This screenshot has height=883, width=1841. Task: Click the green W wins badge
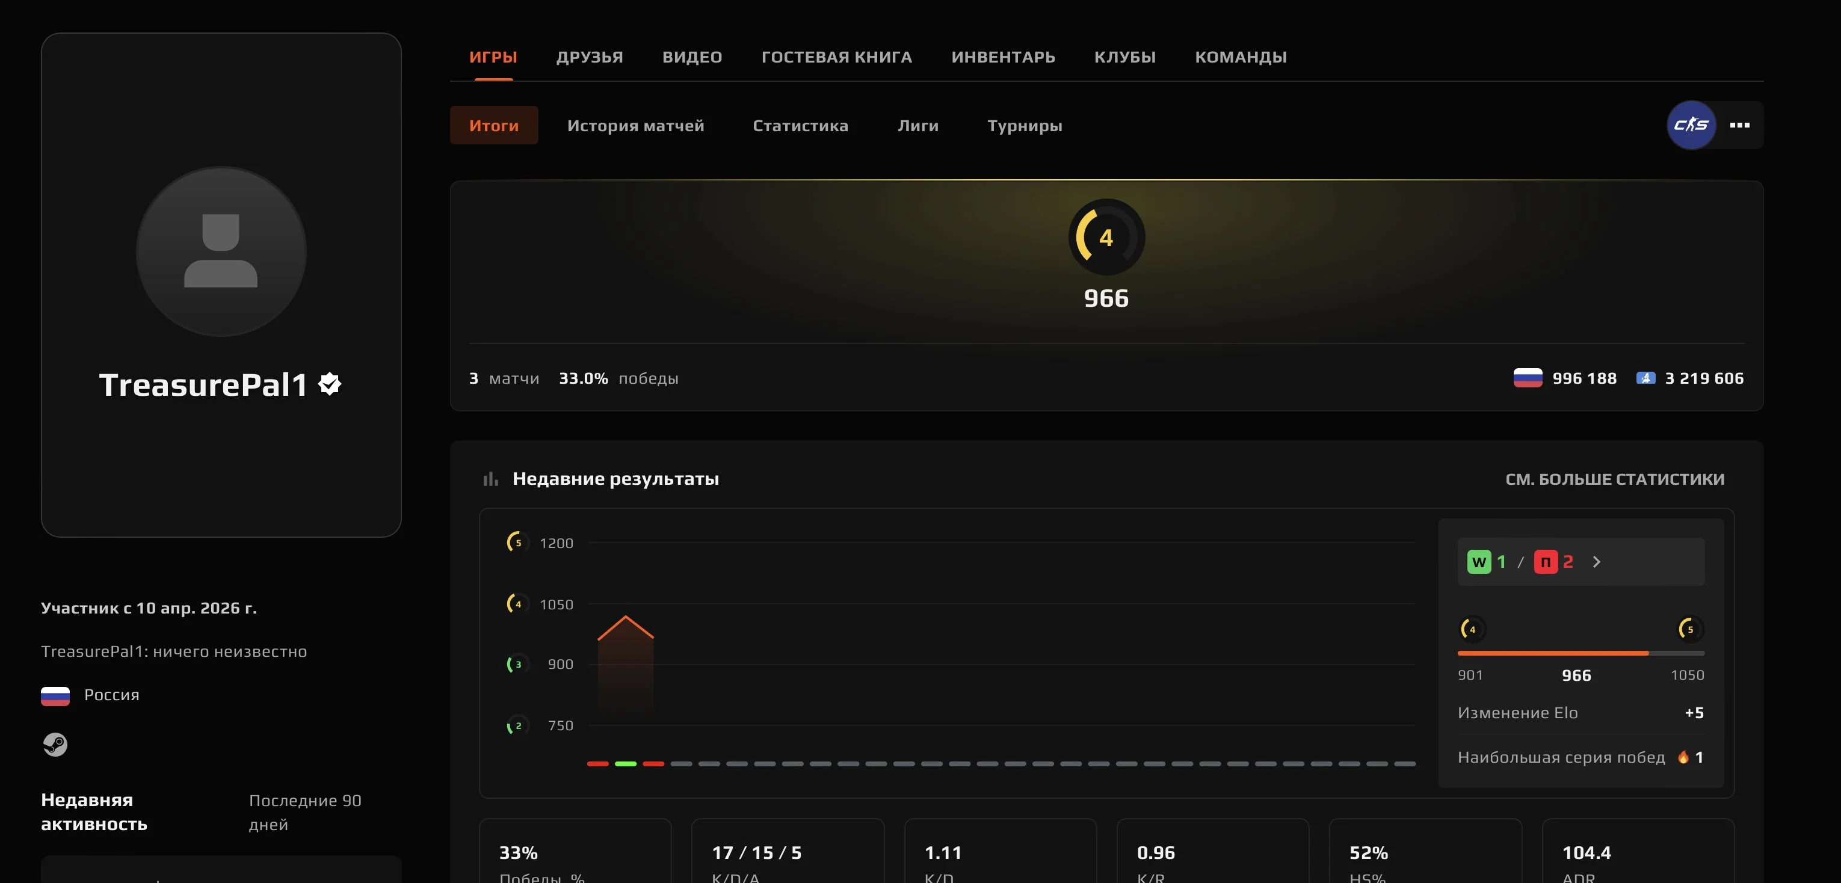[1479, 562]
